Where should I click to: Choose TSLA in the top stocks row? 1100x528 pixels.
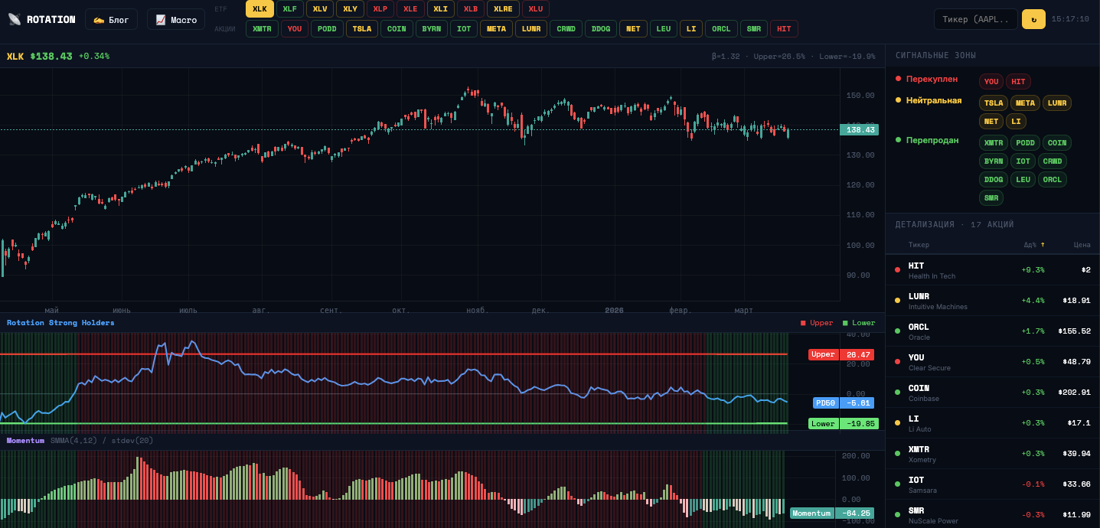[362, 29]
